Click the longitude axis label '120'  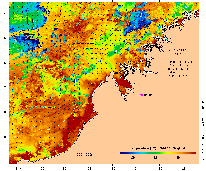42,168
